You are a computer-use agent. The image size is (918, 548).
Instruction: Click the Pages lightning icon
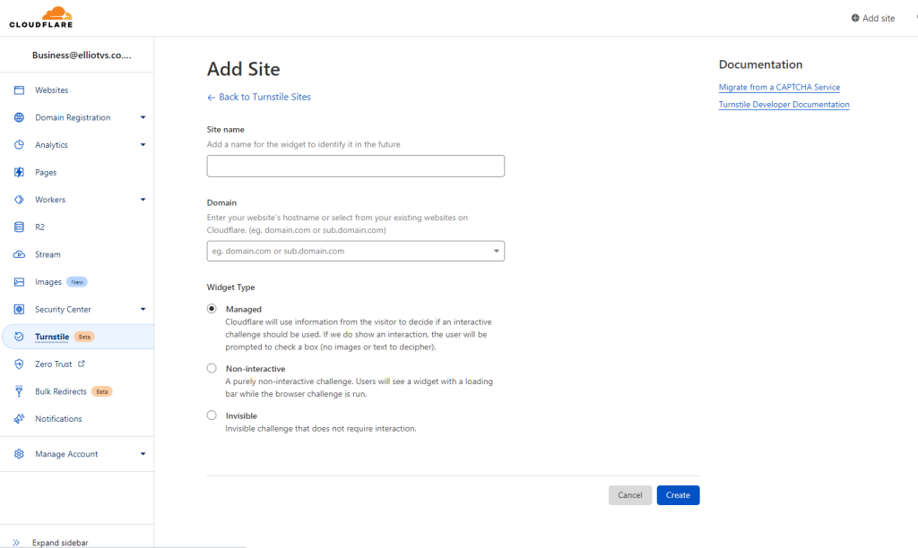click(19, 172)
